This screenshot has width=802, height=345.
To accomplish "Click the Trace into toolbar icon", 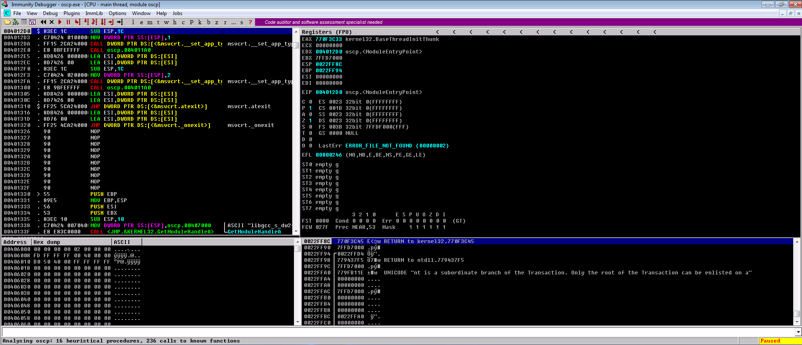I will [95, 22].
